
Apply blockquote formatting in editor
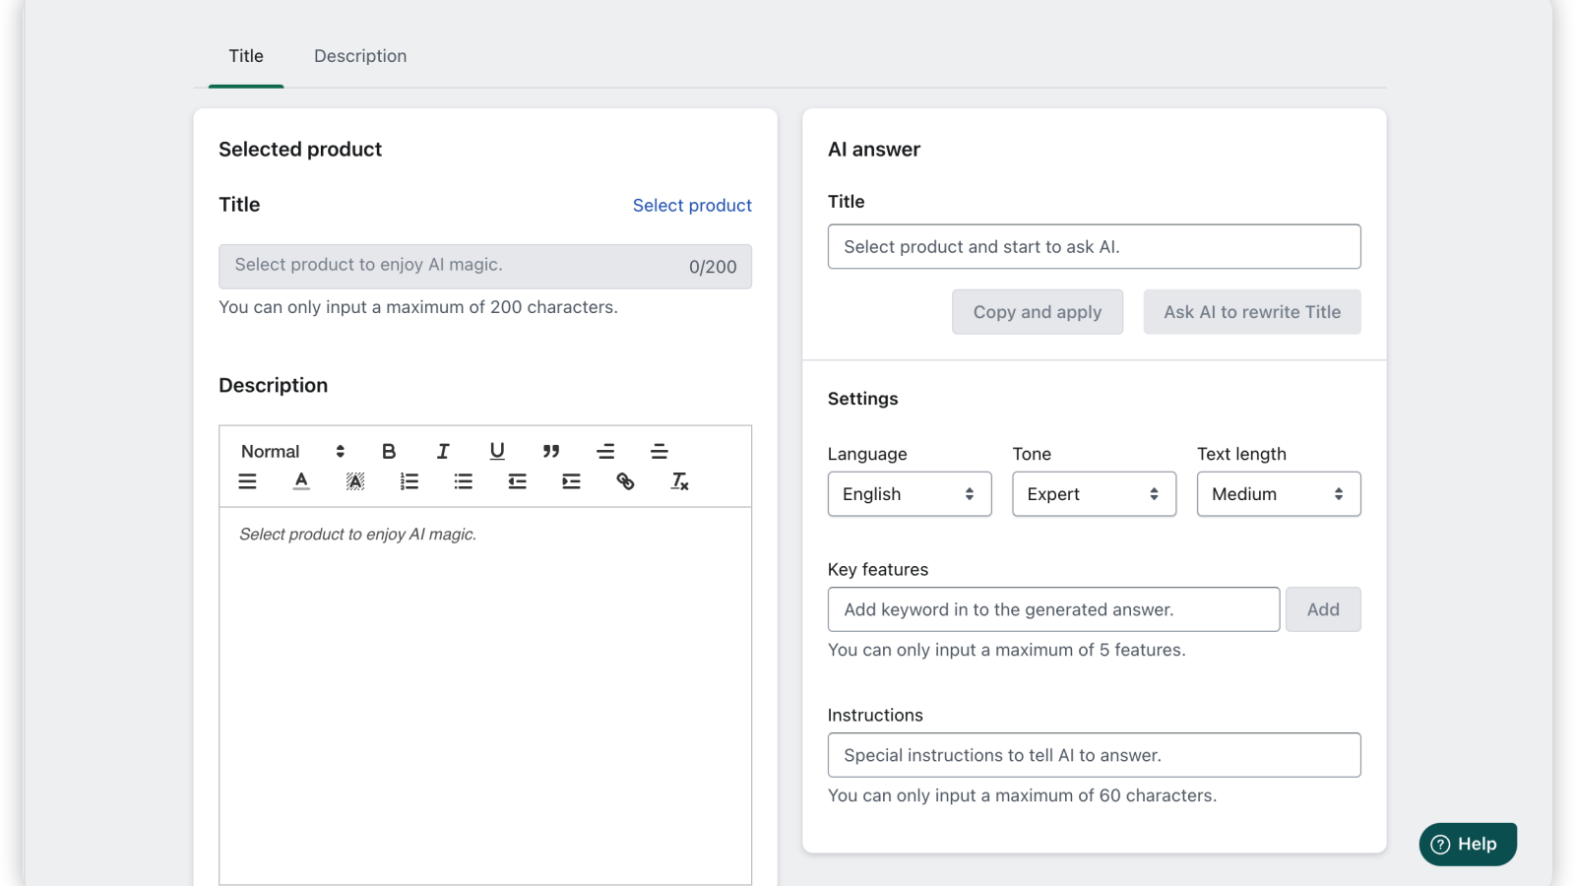[x=551, y=451]
